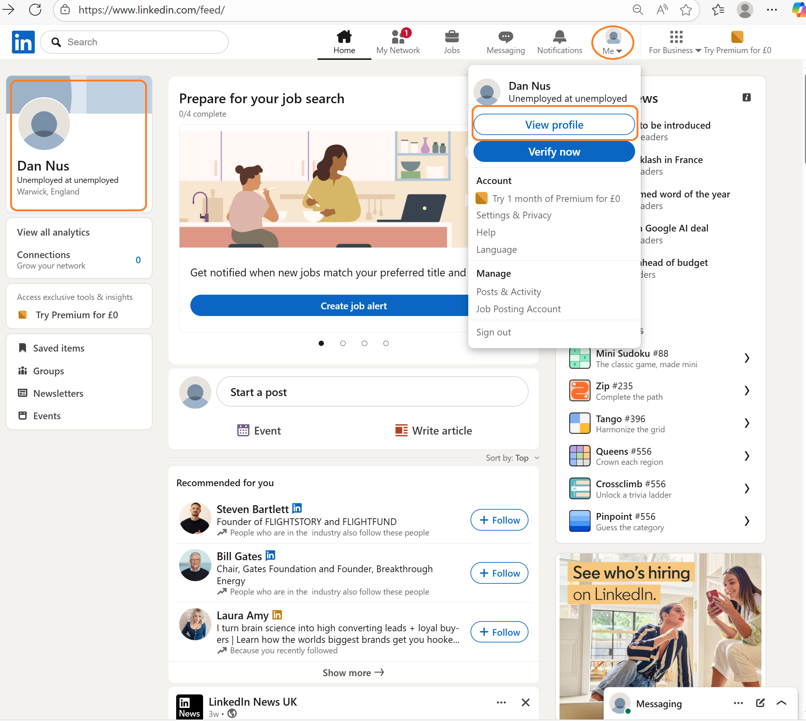Viewport: 806px width, 721px height.
Task: Click the browser profile avatar icon
Action: point(745,9)
